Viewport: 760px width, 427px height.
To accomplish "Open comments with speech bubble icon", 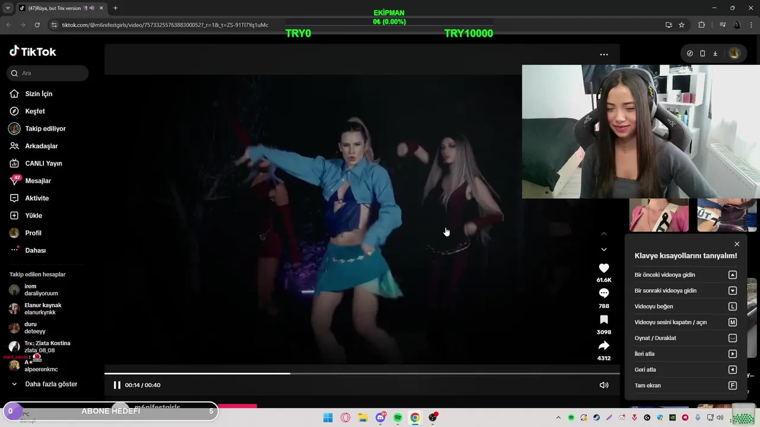I will pyautogui.click(x=604, y=293).
